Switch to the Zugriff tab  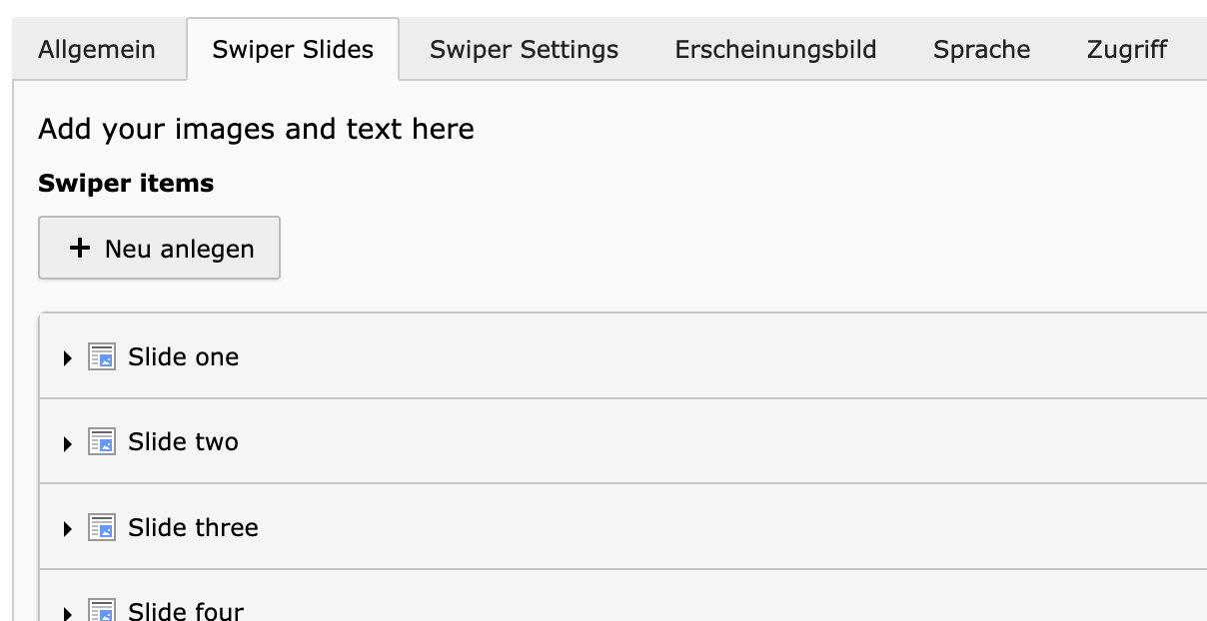(x=1127, y=49)
